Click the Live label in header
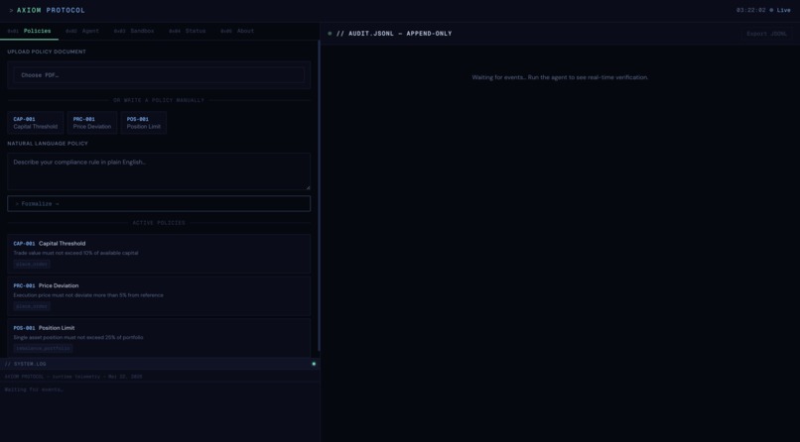Screen dimensions: 800x442 click(784, 10)
